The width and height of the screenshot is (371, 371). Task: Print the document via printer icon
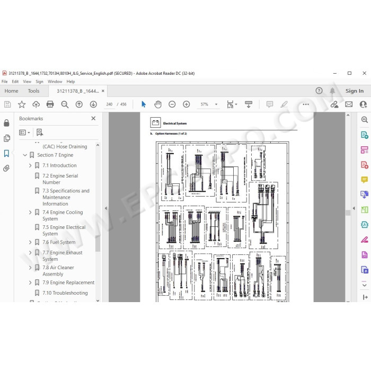(x=50, y=104)
